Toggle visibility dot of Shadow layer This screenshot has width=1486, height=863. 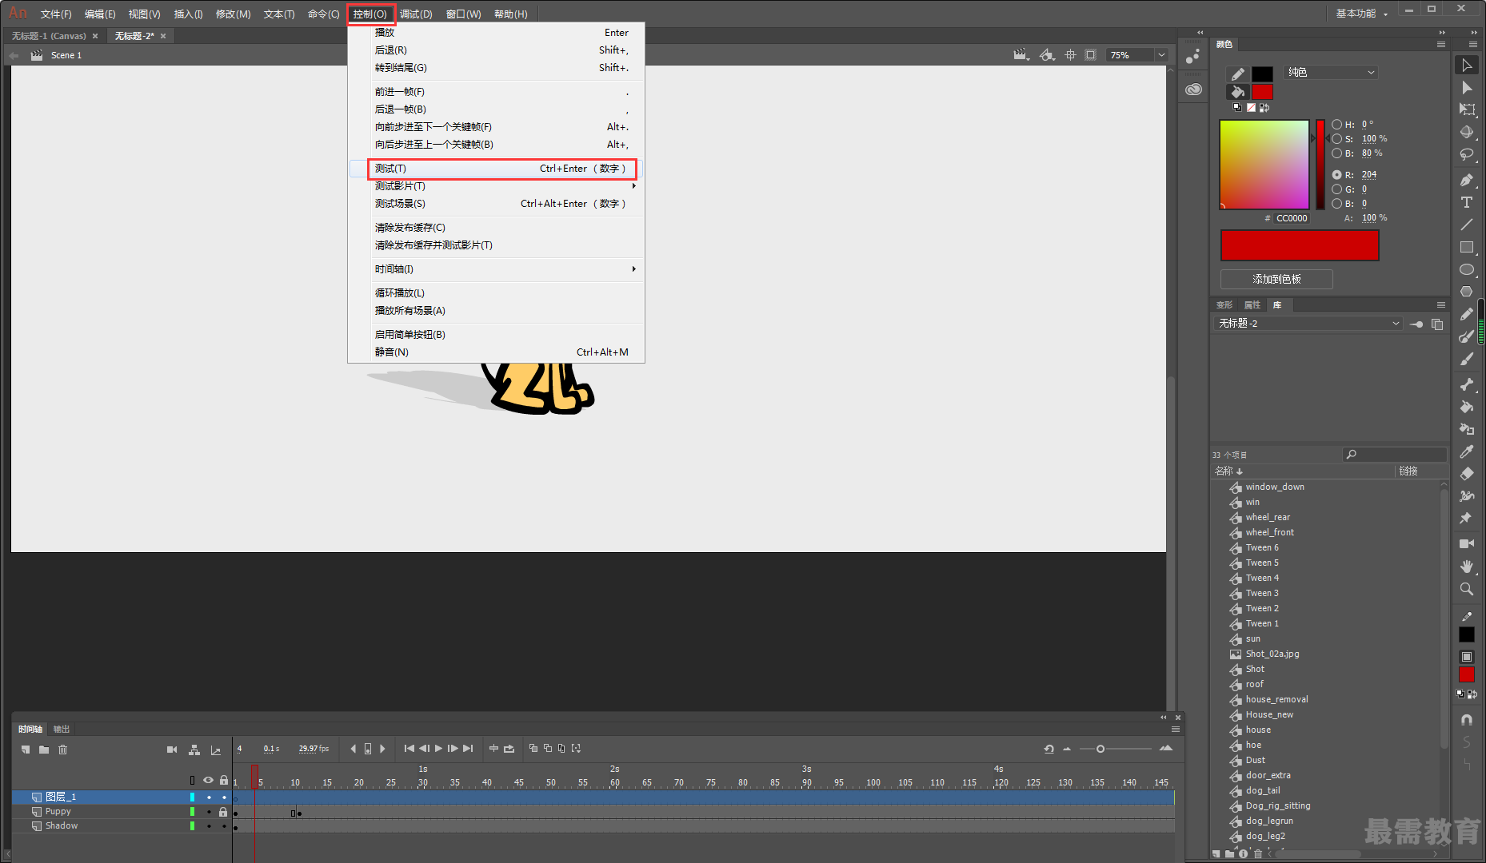(x=209, y=826)
